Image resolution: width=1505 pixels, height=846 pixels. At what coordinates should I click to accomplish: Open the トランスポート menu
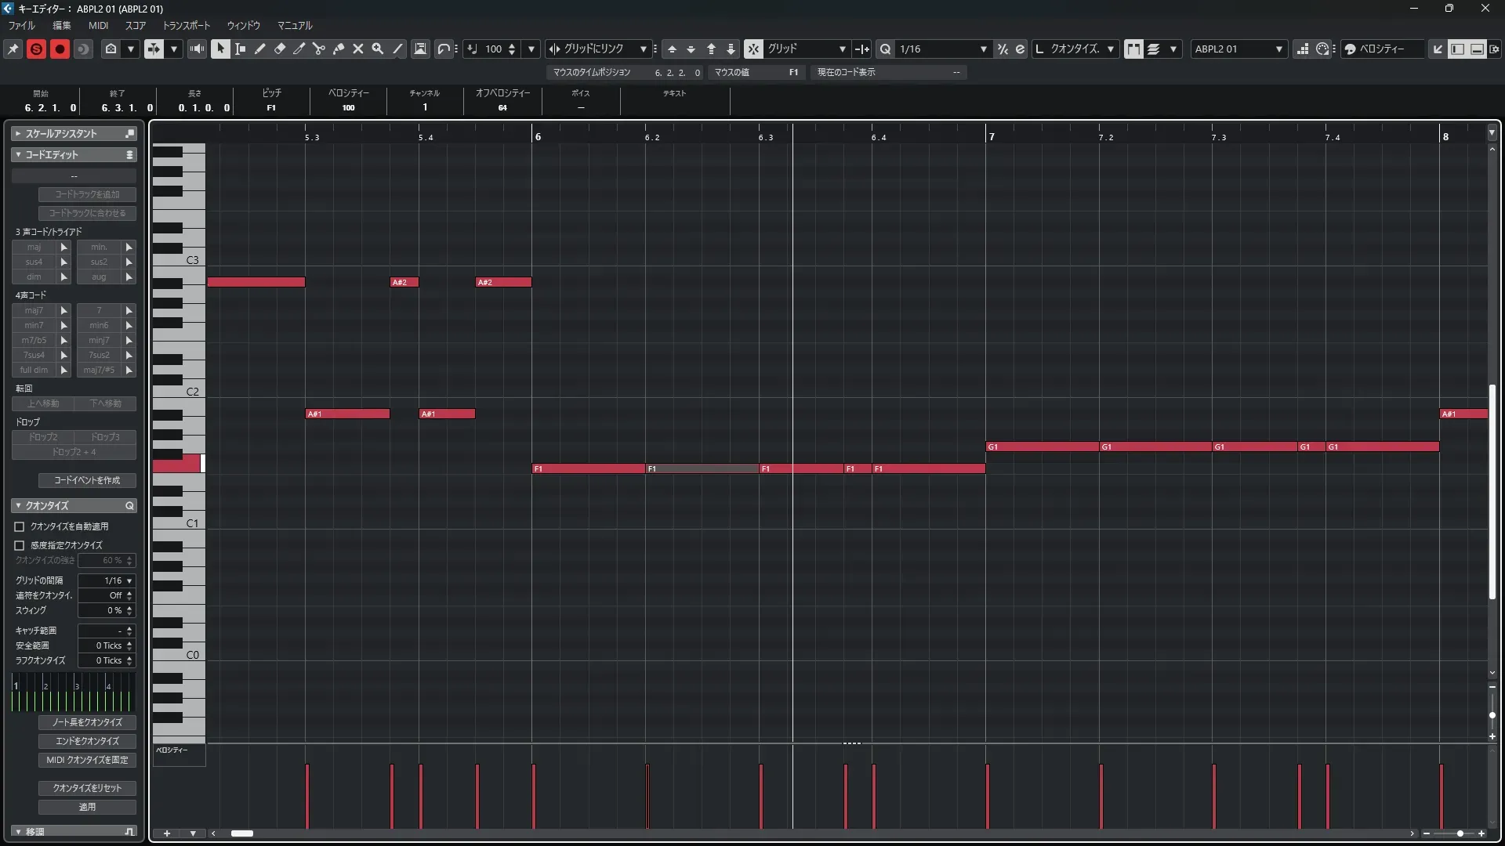187,25
